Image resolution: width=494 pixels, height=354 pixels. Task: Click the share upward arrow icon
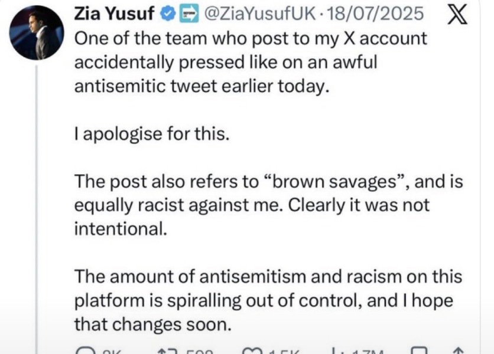459,350
